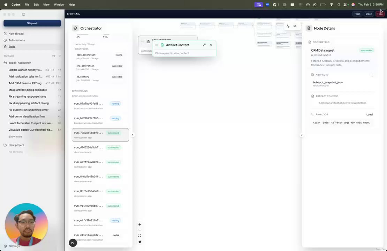Screen dimensions: 387x251
Task: Open the Window menu
Action: click(x=59, y=5)
